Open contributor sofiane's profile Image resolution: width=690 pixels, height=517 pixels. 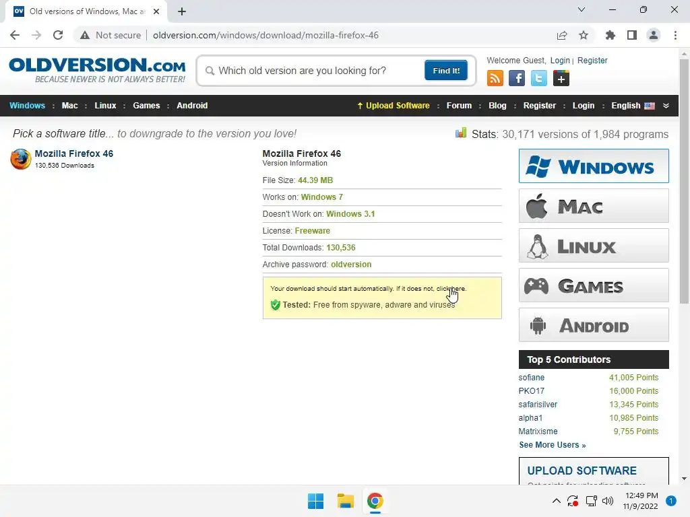(531, 378)
